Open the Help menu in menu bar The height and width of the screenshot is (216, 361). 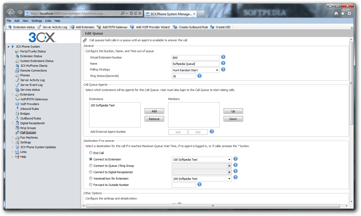pyautogui.click(x=57, y=21)
